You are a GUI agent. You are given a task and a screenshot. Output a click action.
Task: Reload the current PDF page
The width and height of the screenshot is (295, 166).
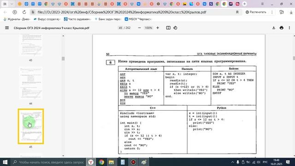coord(24,12)
